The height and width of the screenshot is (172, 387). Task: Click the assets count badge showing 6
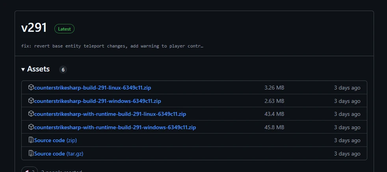click(63, 70)
